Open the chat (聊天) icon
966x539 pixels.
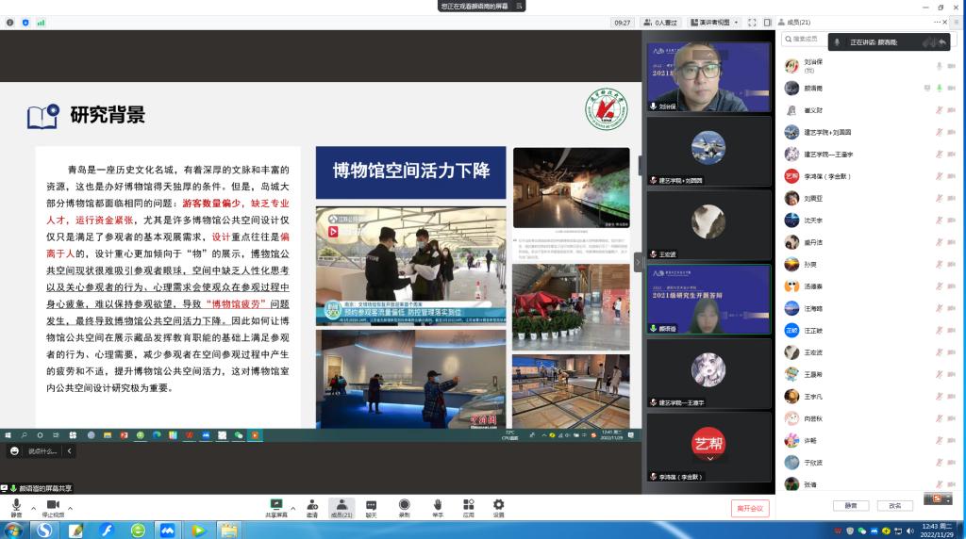coord(371,505)
